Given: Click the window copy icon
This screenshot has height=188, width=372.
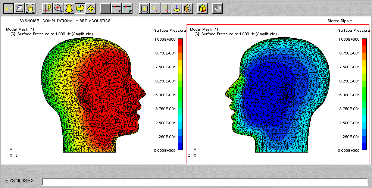Looking at the screenshot, I should click(x=30, y=8).
